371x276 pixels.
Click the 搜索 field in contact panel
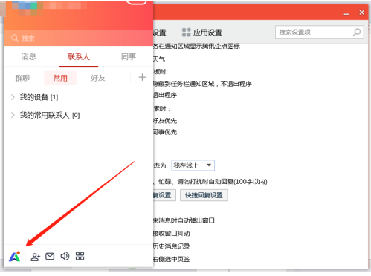click(x=78, y=38)
